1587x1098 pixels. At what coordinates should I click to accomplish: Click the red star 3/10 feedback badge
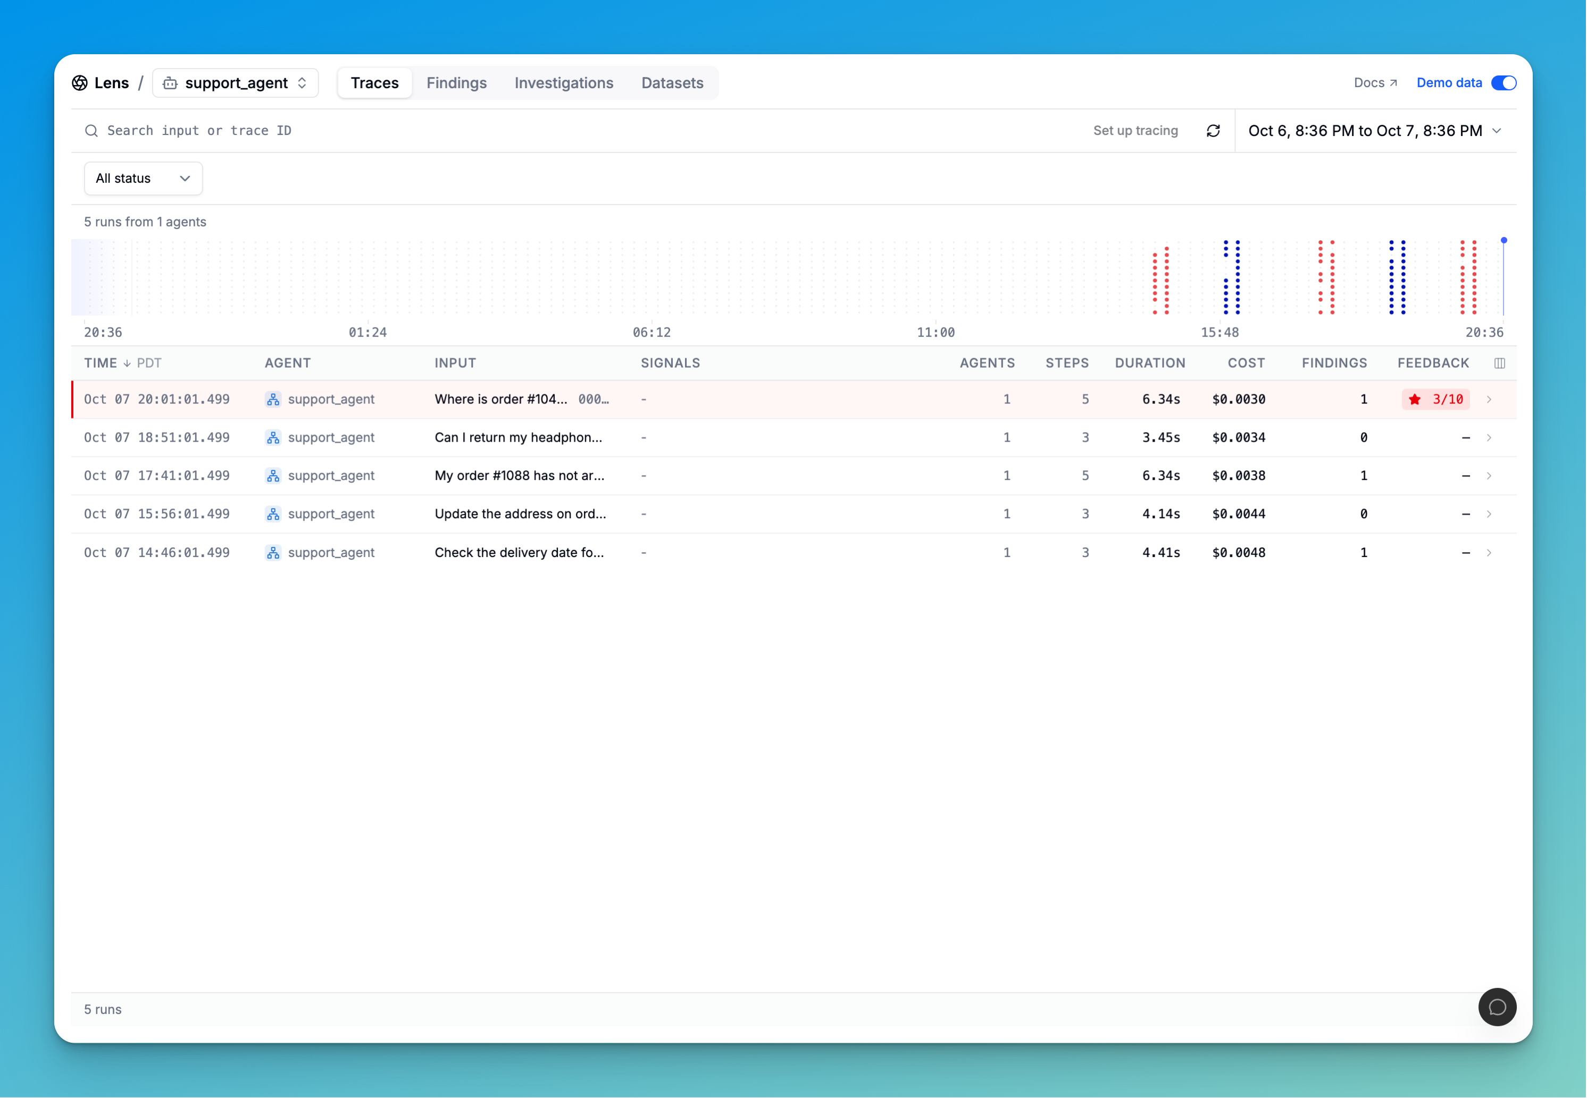[x=1435, y=399]
